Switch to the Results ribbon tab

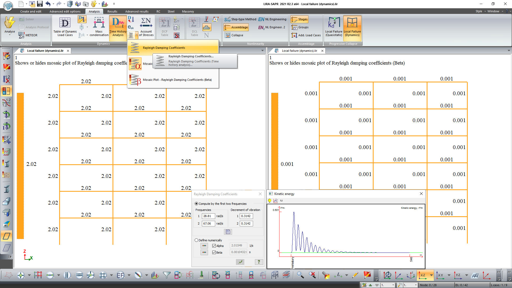[112, 11]
